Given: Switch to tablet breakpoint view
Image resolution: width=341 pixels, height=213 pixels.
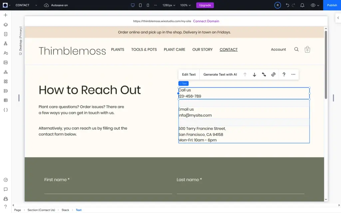Looking at the screenshot, I should pos(140,5).
